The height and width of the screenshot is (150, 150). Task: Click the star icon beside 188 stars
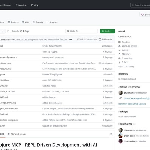point(119,54)
